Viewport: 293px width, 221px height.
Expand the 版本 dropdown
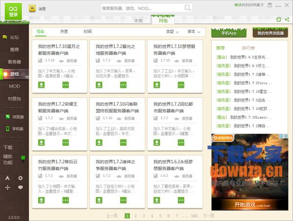coord(194,32)
